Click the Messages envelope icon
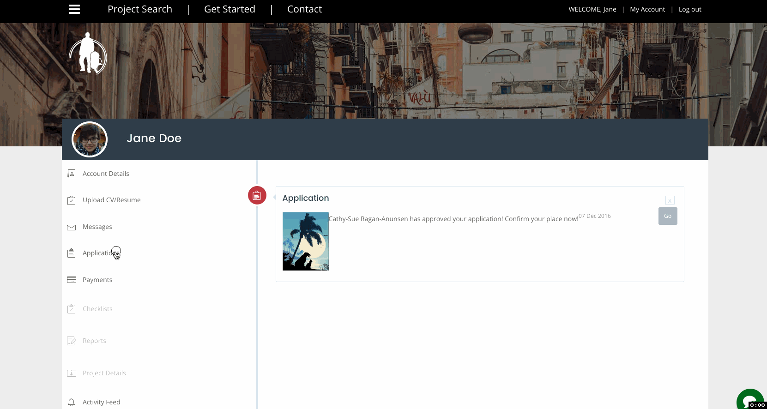This screenshot has height=409, width=767. click(x=72, y=227)
